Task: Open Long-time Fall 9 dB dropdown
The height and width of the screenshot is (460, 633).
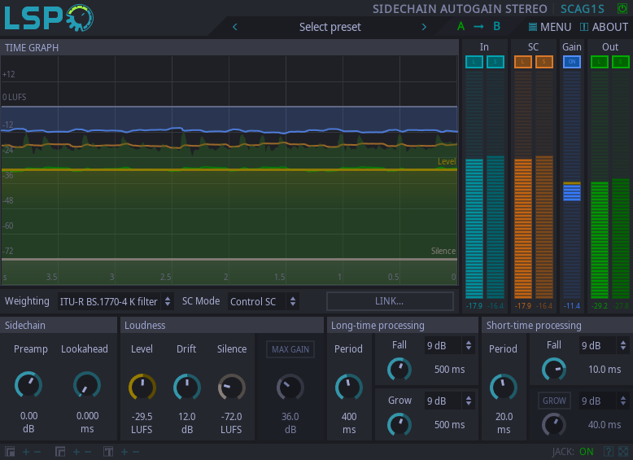Action: (449, 345)
